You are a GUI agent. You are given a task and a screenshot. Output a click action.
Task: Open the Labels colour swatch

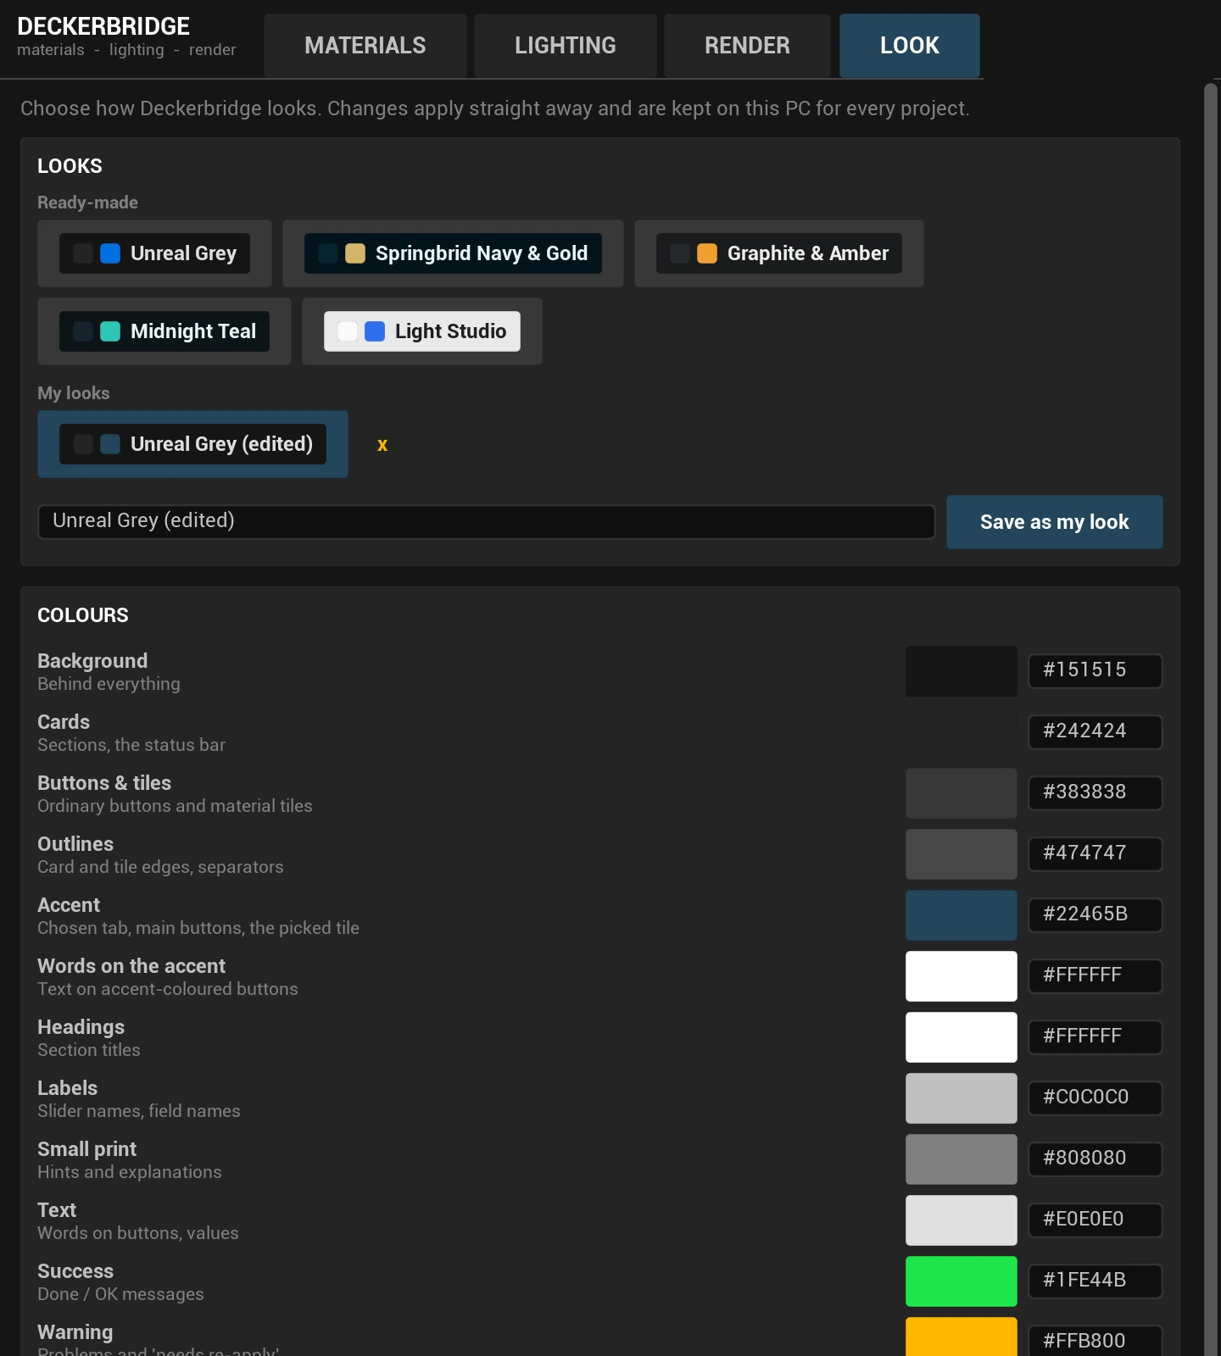[x=962, y=1098]
